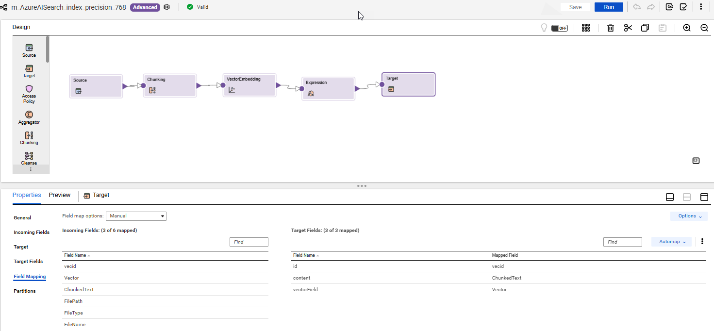Switch to split panel layout icon

tap(687, 197)
